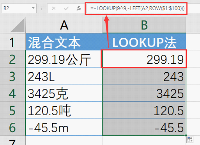Image resolution: width=200 pixels, height=145 pixels.
Task: Click cell B4 showing 3425
Action: pos(144,93)
